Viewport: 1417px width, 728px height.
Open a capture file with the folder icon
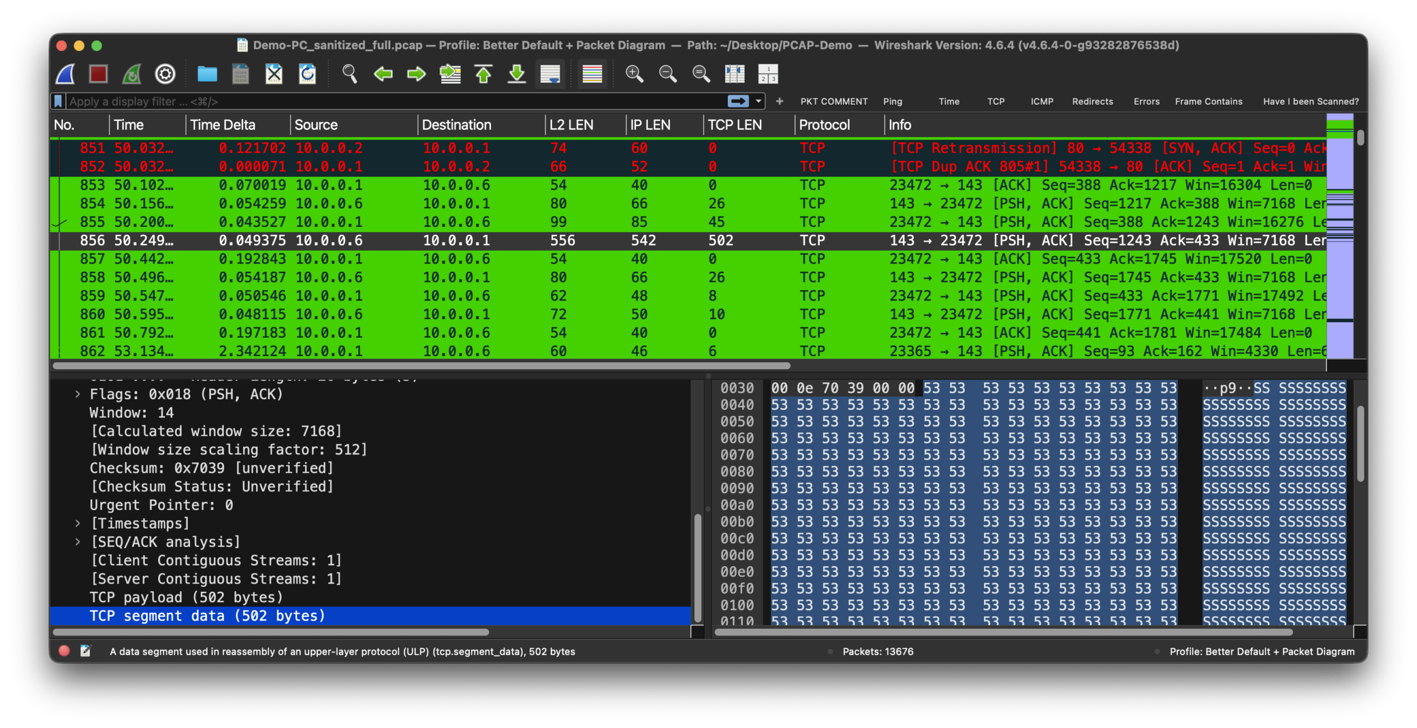coord(207,74)
